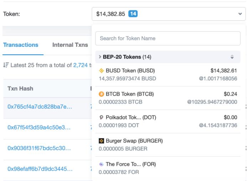
Task: Click the Burger Swap logo icon
Action: pos(101,141)
